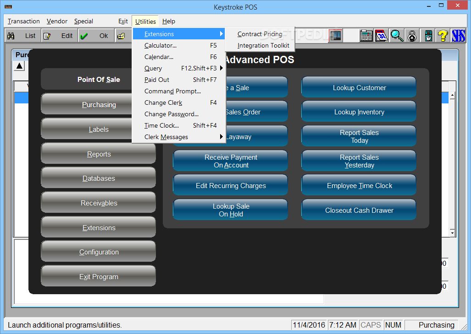Screen dimensions: 471x334
Task: Click the Keystroke POS title bar app icon
Action: pos(8,6)
